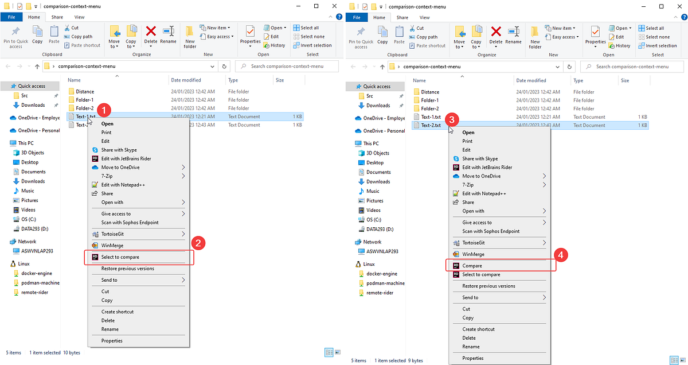
Task: Unpin Downloads from Quick access
Action: pos(57,104)
